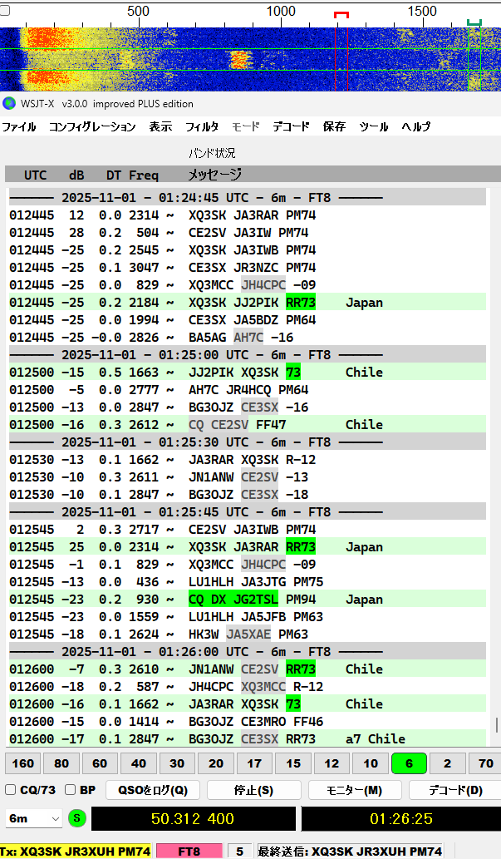Open the 6m band dropdown
This screenshot has width=501, height=859.
[x=34, y=818]
